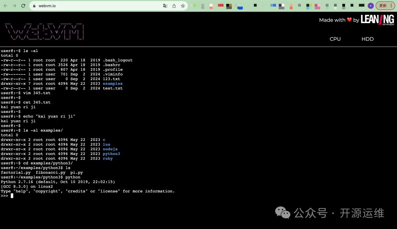The width and height of the screenshot is (397, 229).
Task: Click the 'Made with' text
Action: [332, 20]
